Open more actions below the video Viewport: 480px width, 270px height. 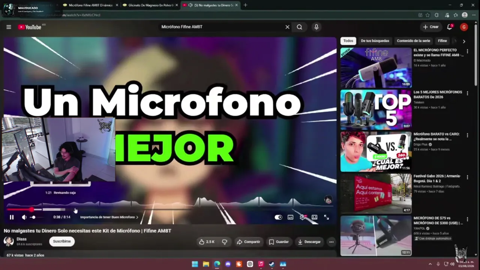331,242
